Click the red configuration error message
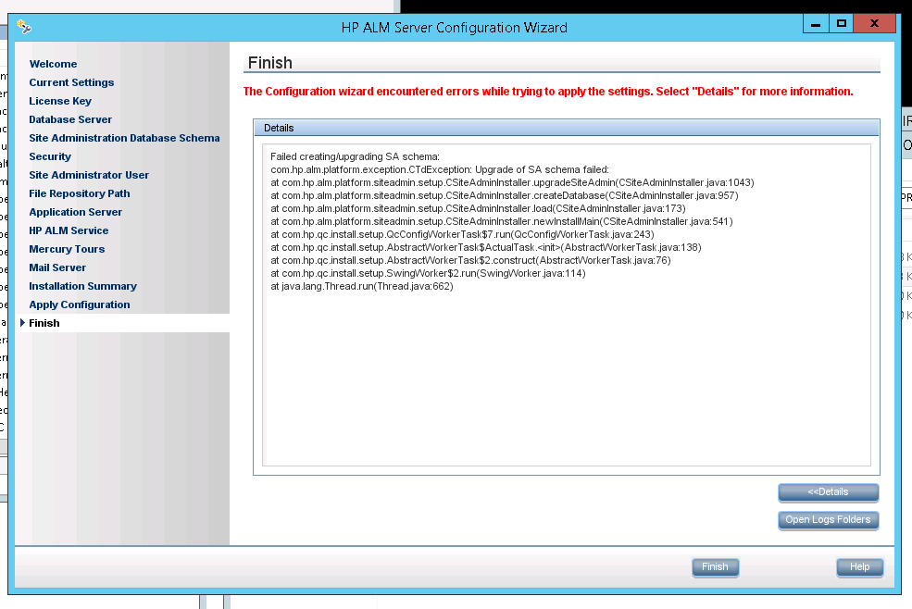This screenshot has width=912, height=609. [x=548, y=92]
